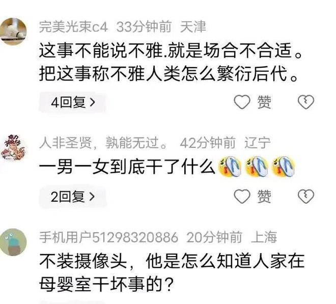
Task: Tap broken heart on 人非圣贤 comment
Action: 306,196
